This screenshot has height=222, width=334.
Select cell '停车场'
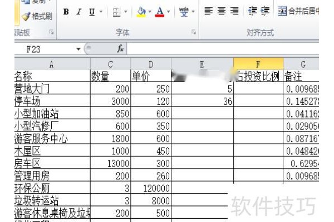point(52,100)
